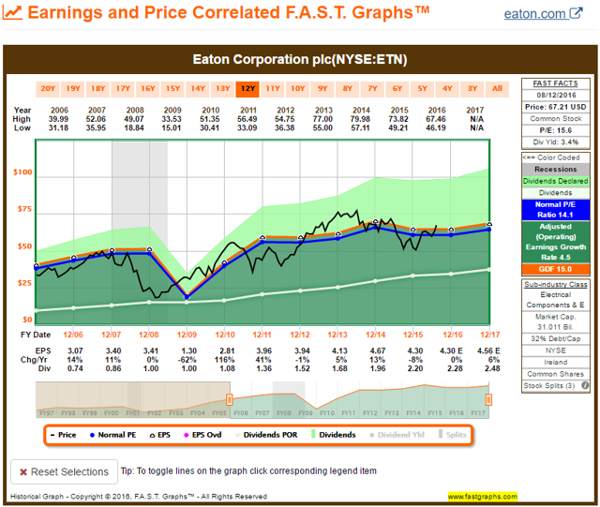This screenshot has height=507, width=600.
Task: Enable the Splits legend item
Action: pos(452,435)
